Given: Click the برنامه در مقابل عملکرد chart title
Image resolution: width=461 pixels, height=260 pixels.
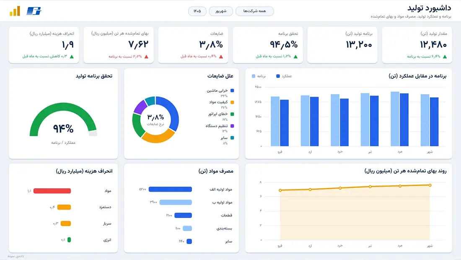Looking at the screenshot, I should (417, 76).
